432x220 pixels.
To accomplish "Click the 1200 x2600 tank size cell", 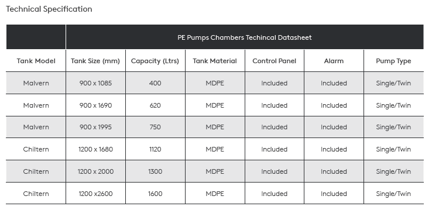I will click(x=95, y=194).
